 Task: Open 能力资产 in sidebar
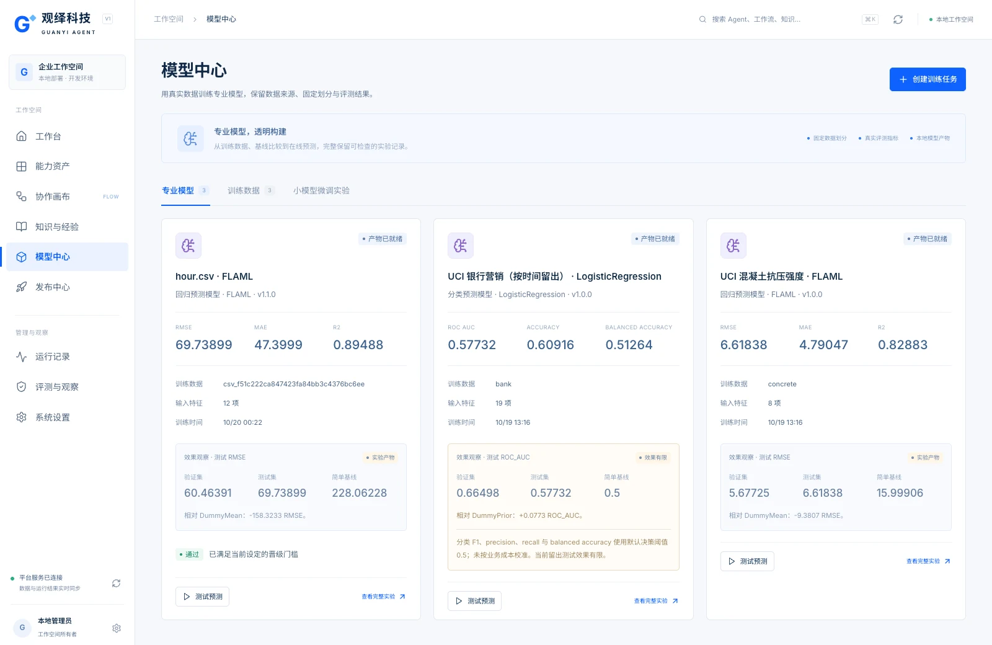click(x=67, y=166)
